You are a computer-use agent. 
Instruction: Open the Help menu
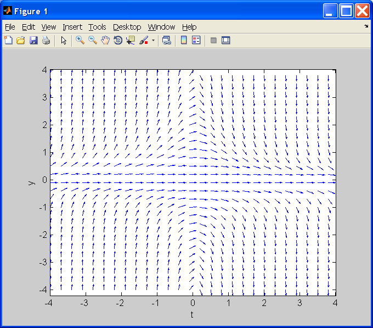tap(189, 27)
